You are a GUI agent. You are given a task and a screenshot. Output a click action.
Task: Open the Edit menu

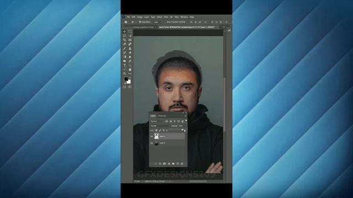(133, 17)
